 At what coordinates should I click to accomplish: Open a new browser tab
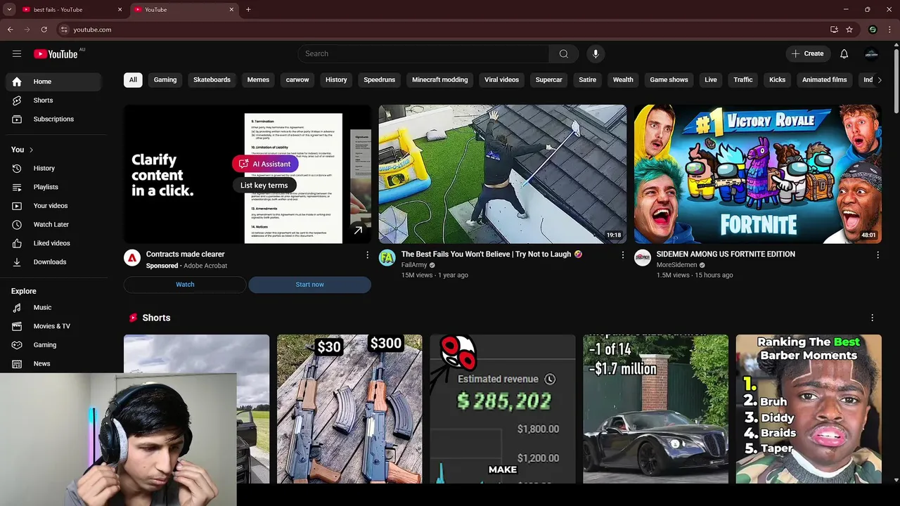point(248,9)
